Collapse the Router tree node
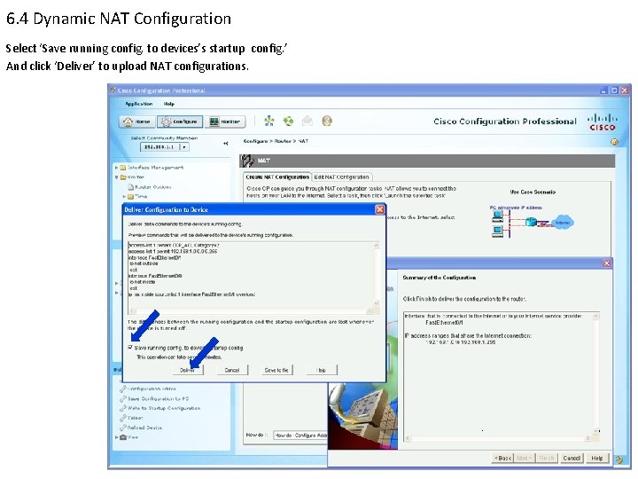The width and height of the screenshot is (638, 479). coord(117,177)
